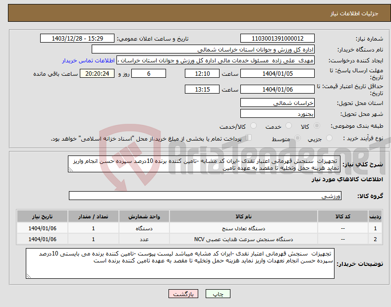Click the بازگشت (back) button

coord(183,294)
